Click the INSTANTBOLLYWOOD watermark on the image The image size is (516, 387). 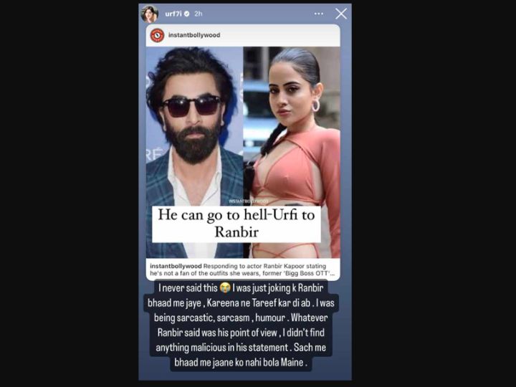point(249,201)
